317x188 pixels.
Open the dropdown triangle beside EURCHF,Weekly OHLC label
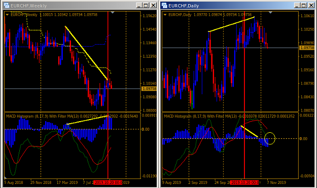(x=7, y=15)
